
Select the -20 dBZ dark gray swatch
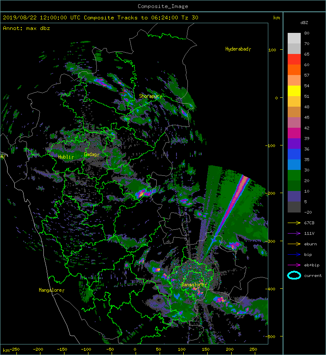click(294, 207)
